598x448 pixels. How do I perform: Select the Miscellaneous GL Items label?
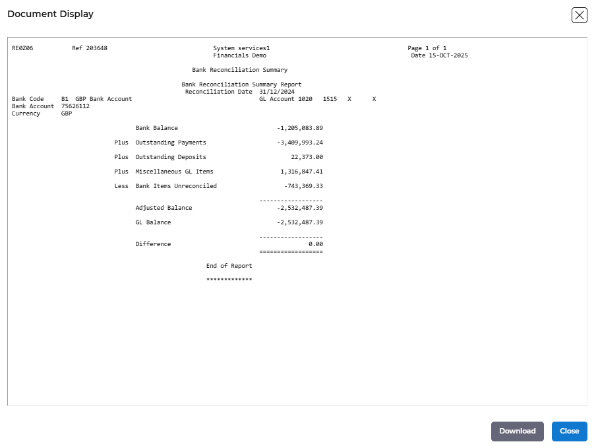pos(174,172)
